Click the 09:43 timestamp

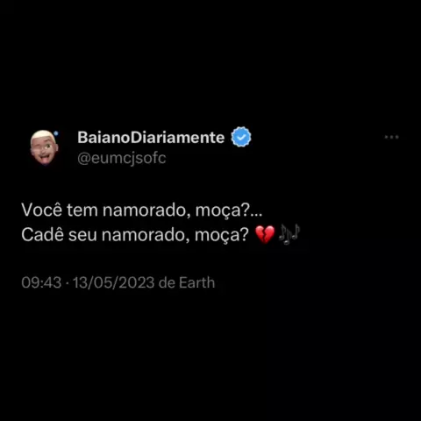point(41,282)
